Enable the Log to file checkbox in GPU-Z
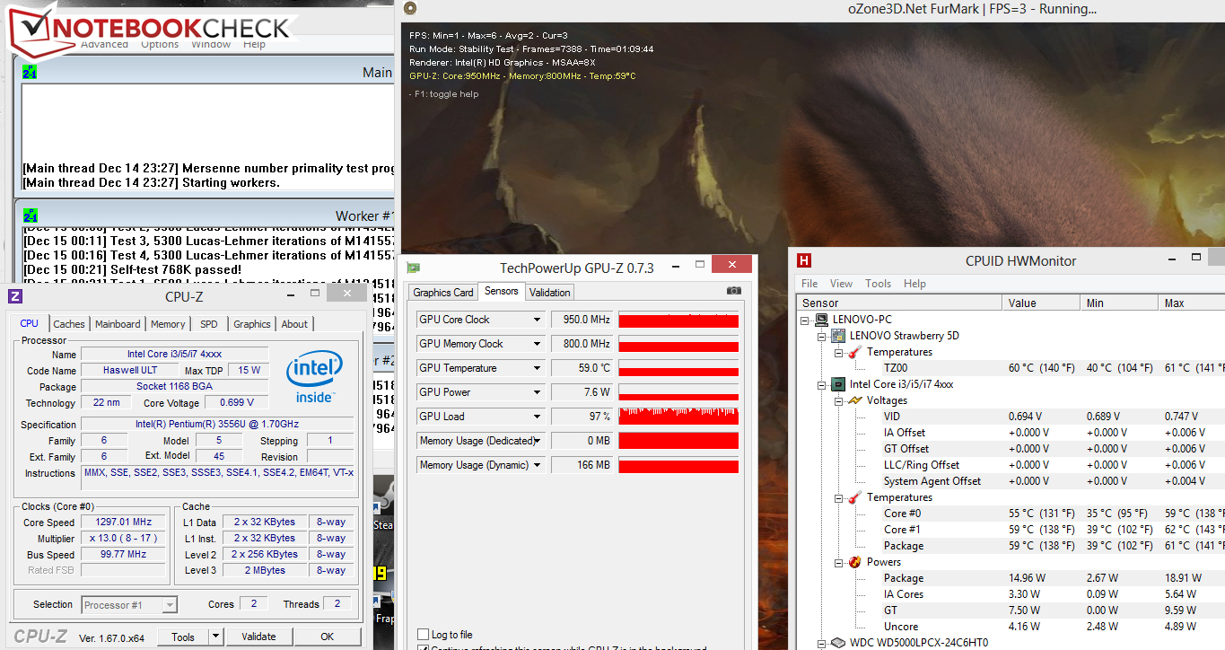Viewport: 1225px width, 650px height. (x=424, y=635)
